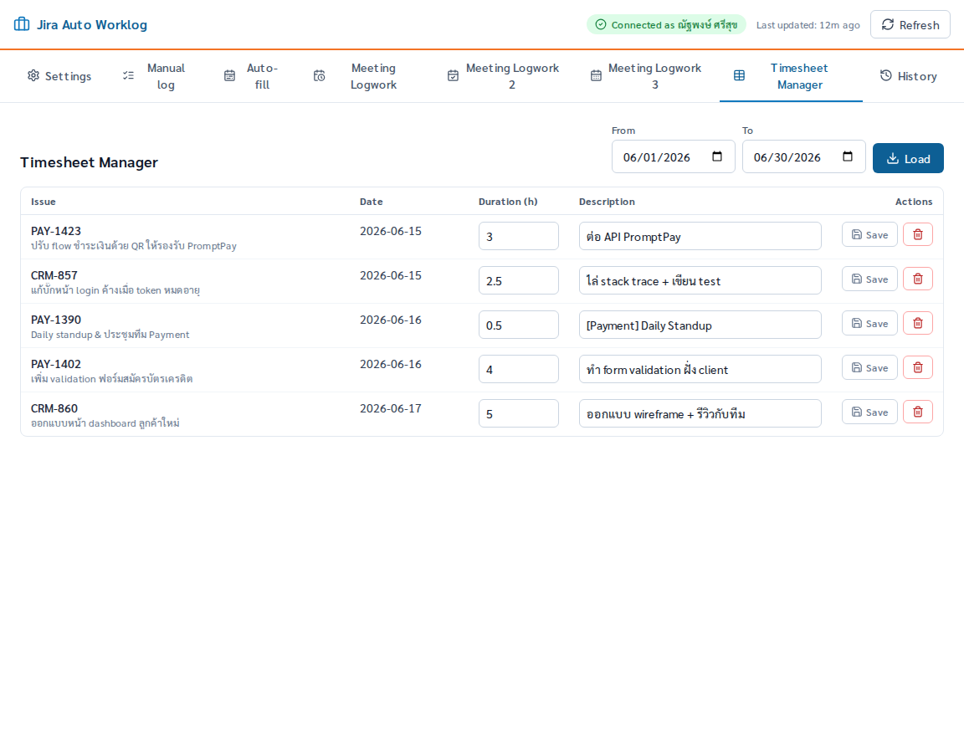
Task: Open the Meeting Logwork 2 tab
Action: click(503, 75)
